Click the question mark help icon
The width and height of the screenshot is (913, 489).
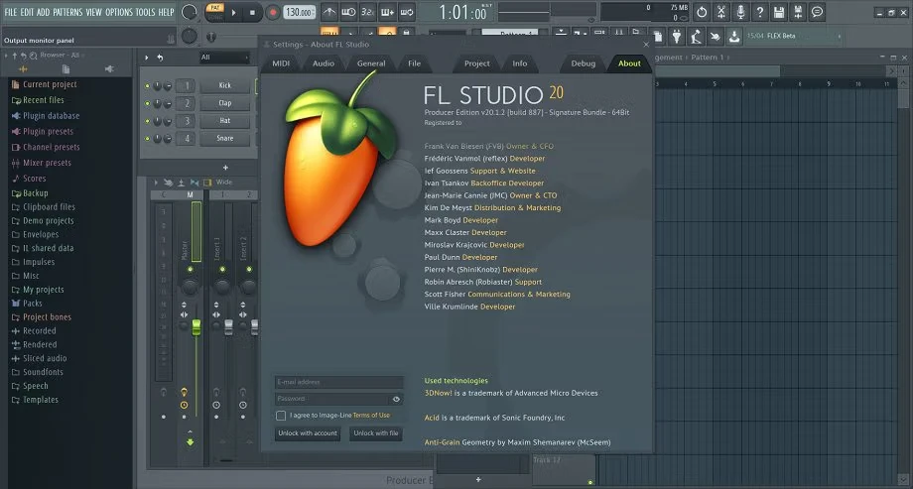click(x=758, y=12)
